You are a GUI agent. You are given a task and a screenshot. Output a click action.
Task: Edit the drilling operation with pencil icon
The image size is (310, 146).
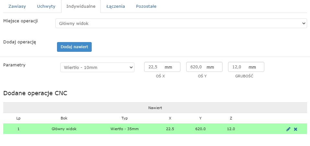click(x=288, y=129)
